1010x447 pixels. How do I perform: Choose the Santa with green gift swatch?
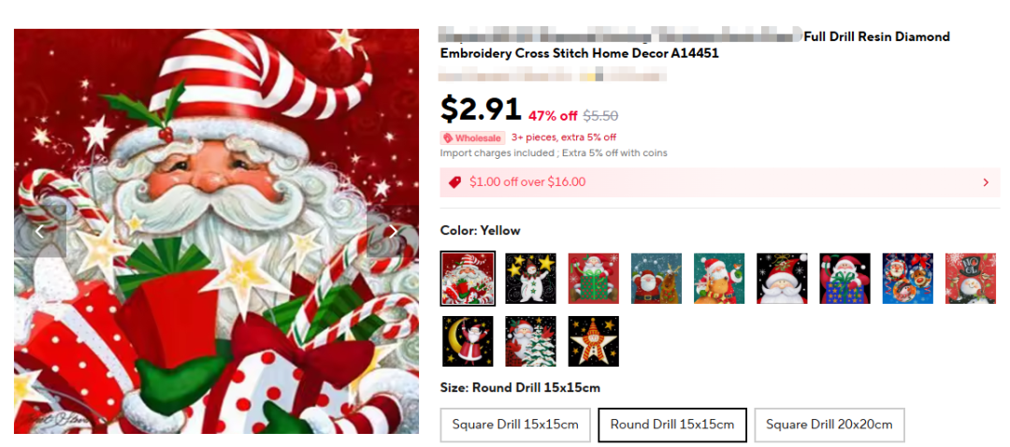coord(593,279)
